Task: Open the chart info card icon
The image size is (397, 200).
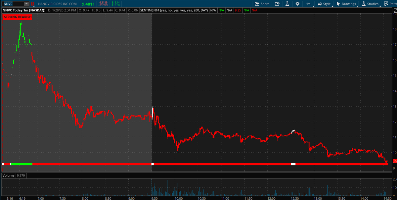Action: [x=277, y=4]
